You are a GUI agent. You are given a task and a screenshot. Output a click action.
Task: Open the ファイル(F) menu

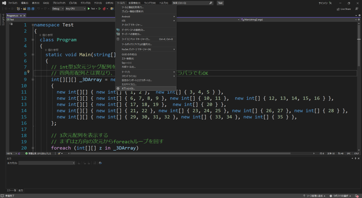(x=13, y=3)
